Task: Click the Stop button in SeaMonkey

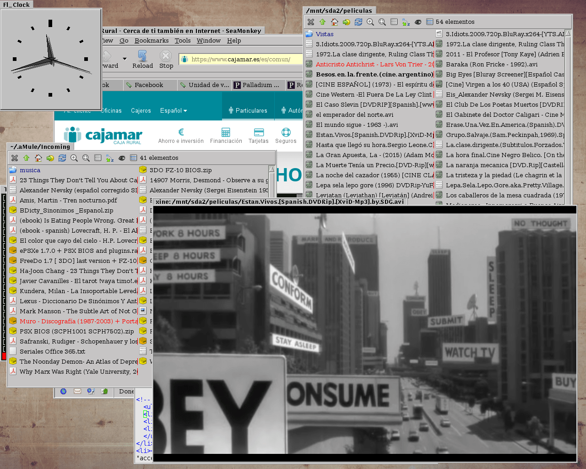Action: point(166,60)
